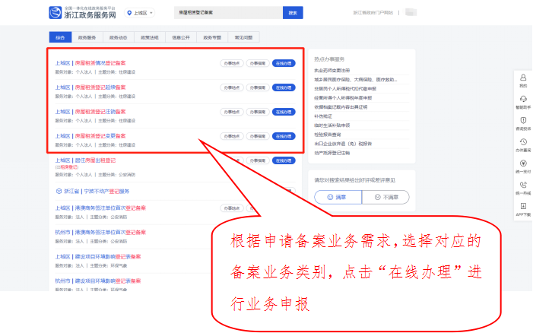Click 在线办理 for 房屋租赁情况登记备案

tap(284, 63)
